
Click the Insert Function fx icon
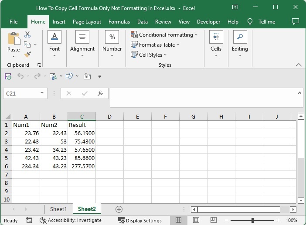coord(100,93)
